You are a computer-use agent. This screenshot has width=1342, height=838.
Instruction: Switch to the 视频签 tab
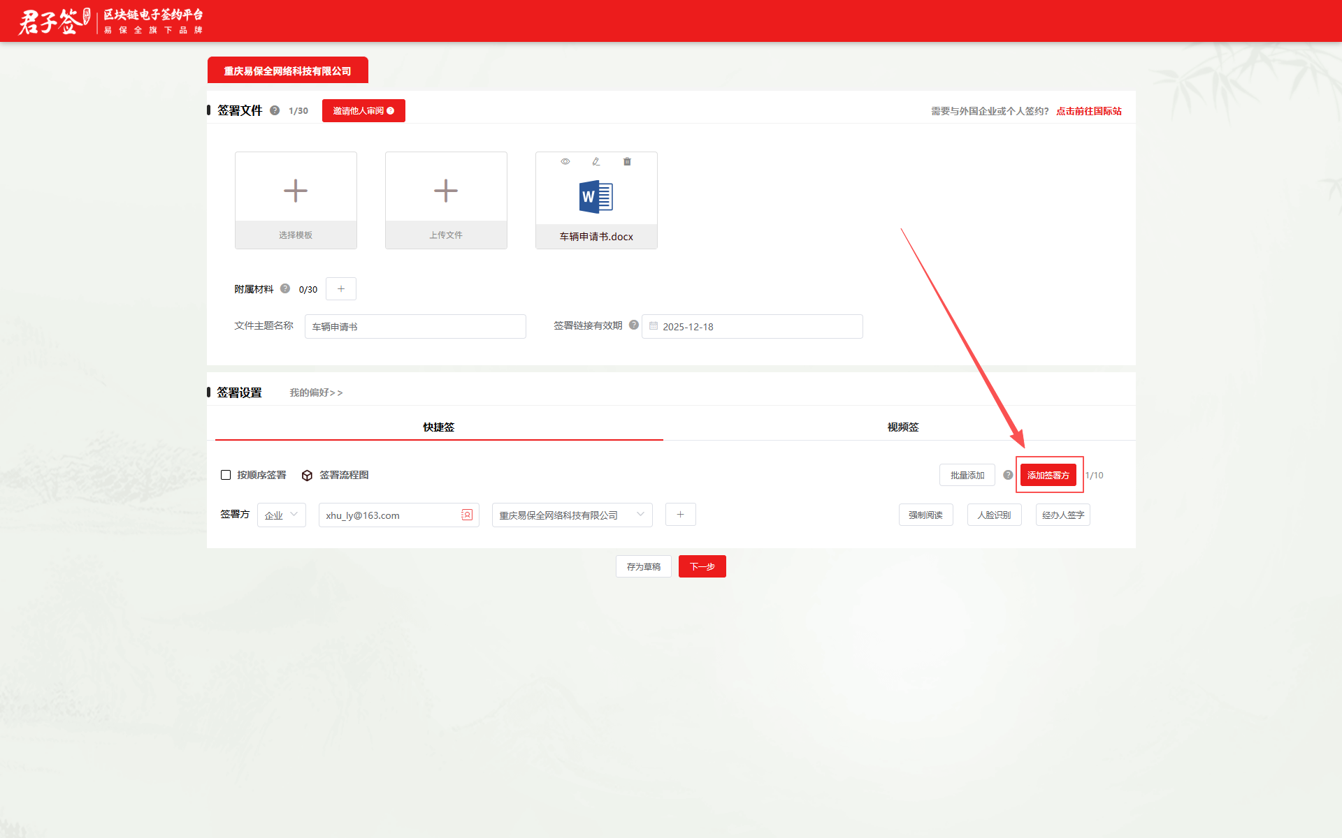[902, 427]
